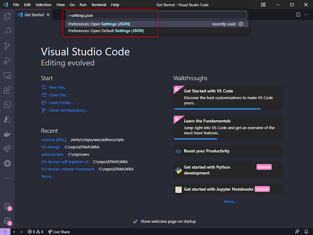Toggle Show welcome page on startup checkbox

135,221
